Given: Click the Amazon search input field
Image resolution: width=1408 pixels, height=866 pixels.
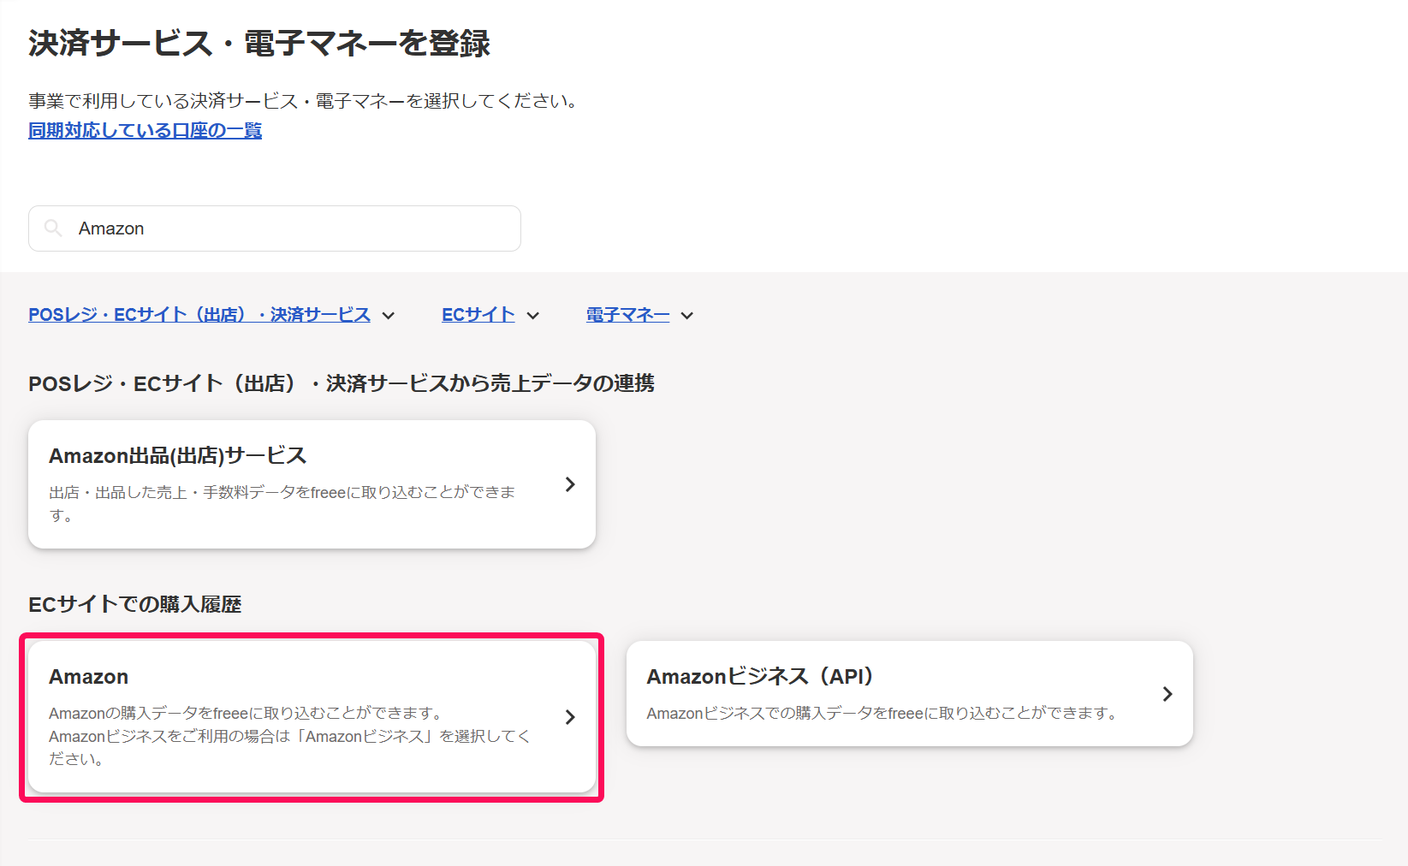Looking at the screenshot, I should [x=274, y=228].
